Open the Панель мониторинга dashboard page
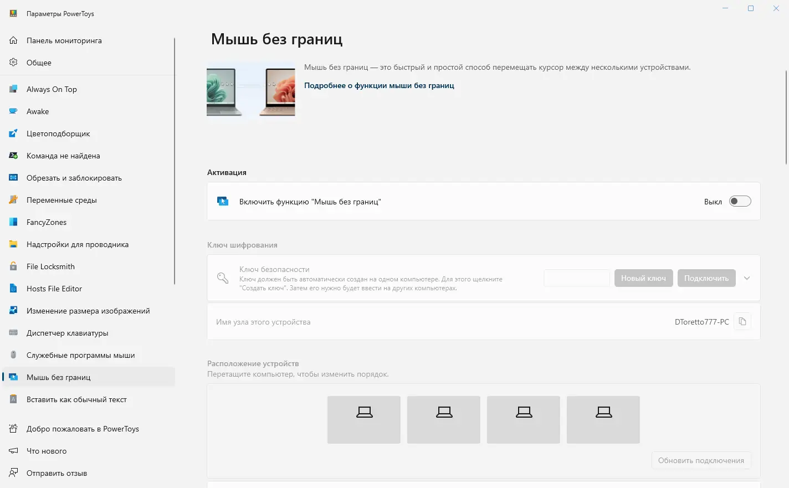Viewport: 789px width, 488px height. pyautogui.click(x=64, y=40)
